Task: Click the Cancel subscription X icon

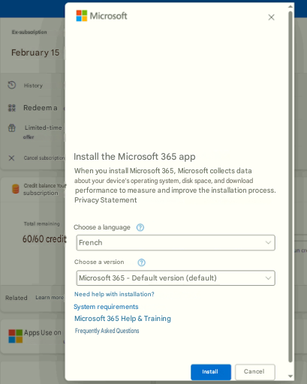Action: point(11,158)
